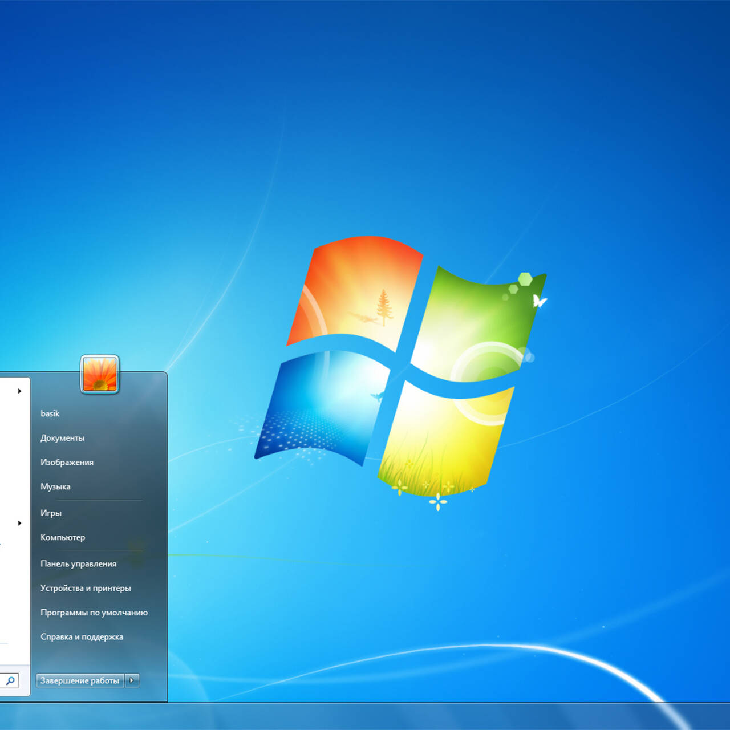
Task: Expand the arrow next to Завершение работы
Action: 132,680
